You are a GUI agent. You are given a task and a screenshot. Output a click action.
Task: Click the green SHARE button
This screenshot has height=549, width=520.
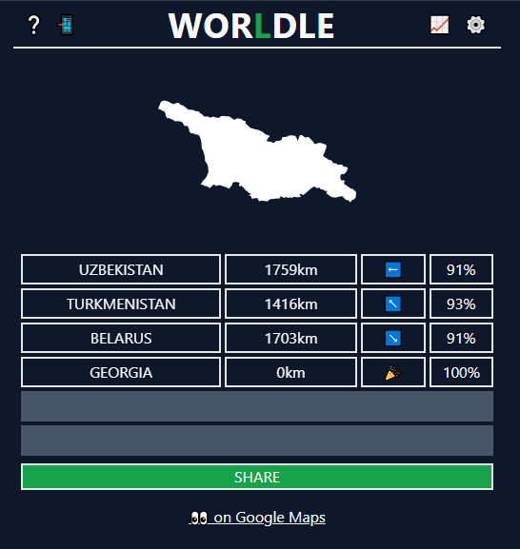257,477
